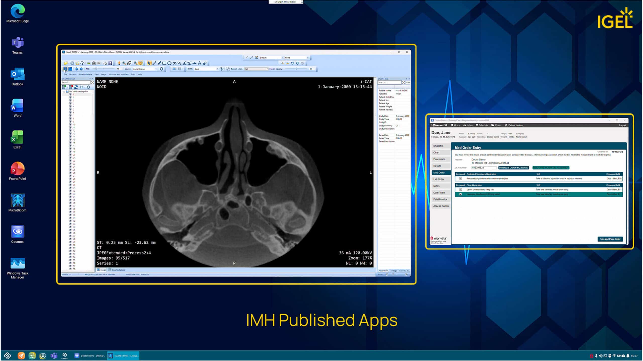Screen dimensions: 643x361
Task: Click the Sign and Place Order button
Action: coord(610,239)
